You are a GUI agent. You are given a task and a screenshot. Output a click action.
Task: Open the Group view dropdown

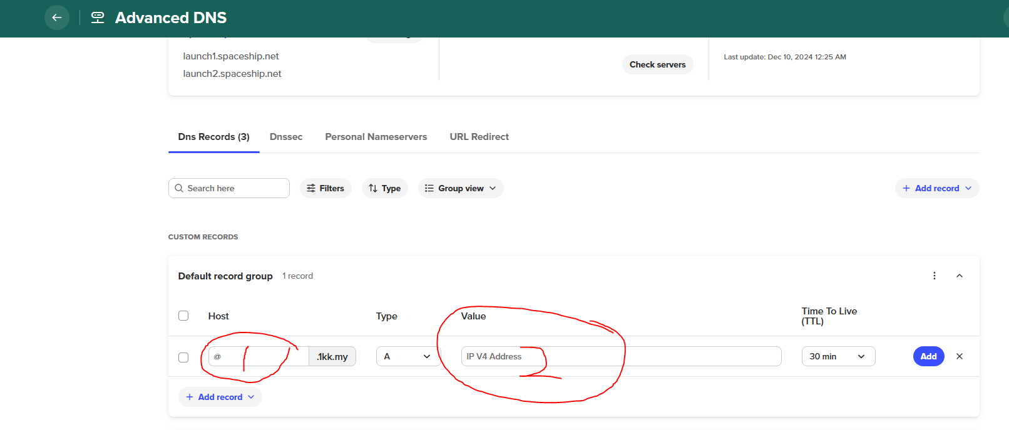461,188
